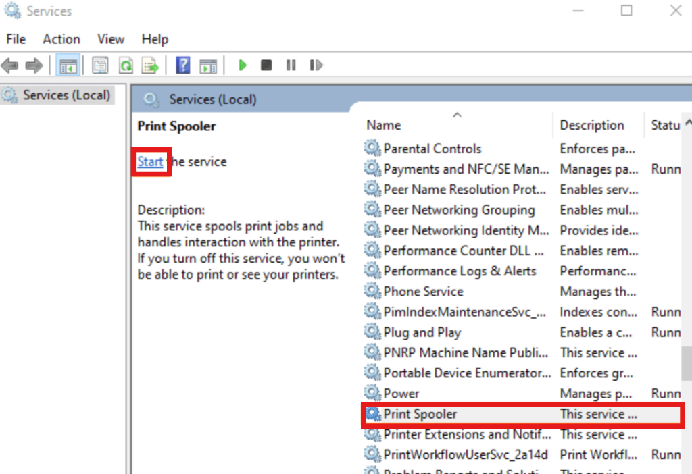Screen dimensions: 692x474
Task: Select the Plug and Play service
Action: 522,332
